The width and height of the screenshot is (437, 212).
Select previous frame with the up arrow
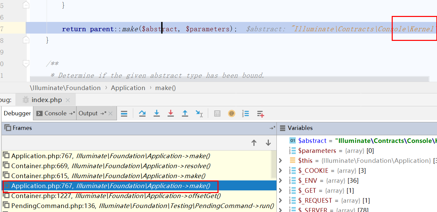tap(254, 143)
